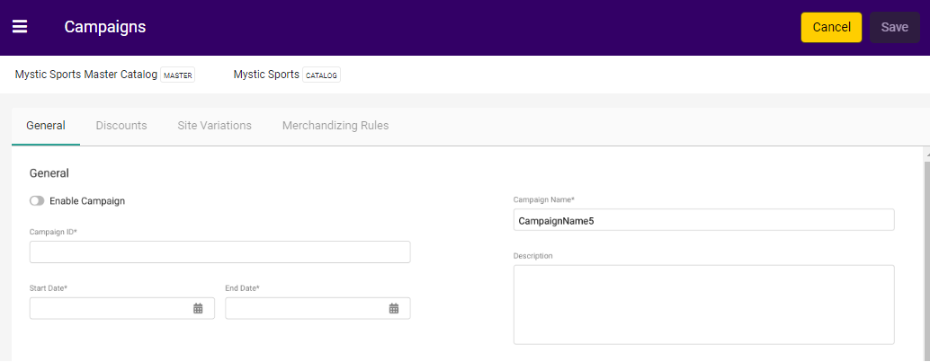Click inside the Description text area
This screenshot has height=362, width=930.
[x=703, y=305]
